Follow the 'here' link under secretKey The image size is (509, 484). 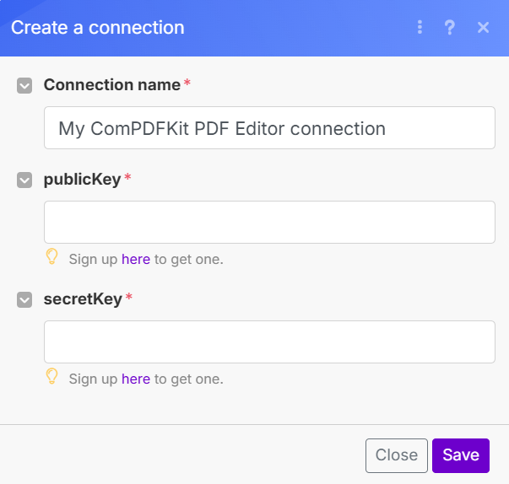point(136,379)
